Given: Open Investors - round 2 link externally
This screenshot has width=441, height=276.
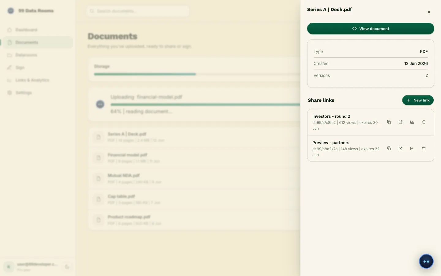Looking at the screenshot, I should coord(401,122).
